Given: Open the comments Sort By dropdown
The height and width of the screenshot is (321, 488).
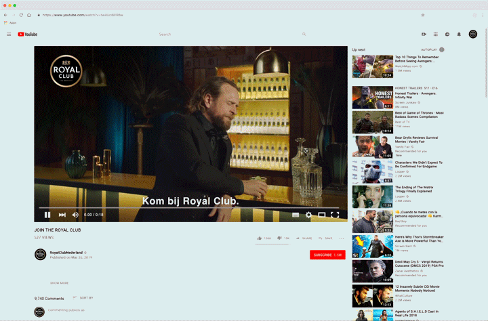Looking at the screenshot, I should pos(83,298).
